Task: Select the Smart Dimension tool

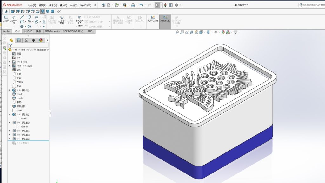Action: pyautogui.click(x=14, y=20)
